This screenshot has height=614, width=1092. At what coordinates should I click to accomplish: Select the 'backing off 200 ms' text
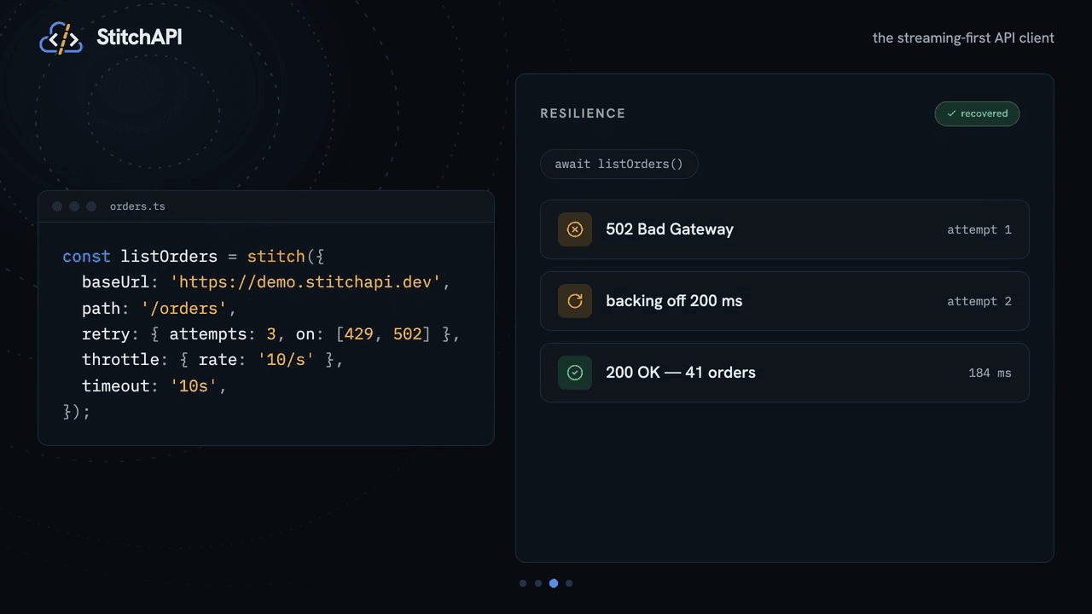click(x=674, y=301)
